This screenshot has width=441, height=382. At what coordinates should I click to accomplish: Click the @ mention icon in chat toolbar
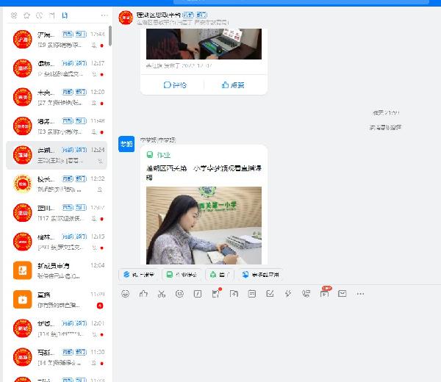[x=179, y=294]
